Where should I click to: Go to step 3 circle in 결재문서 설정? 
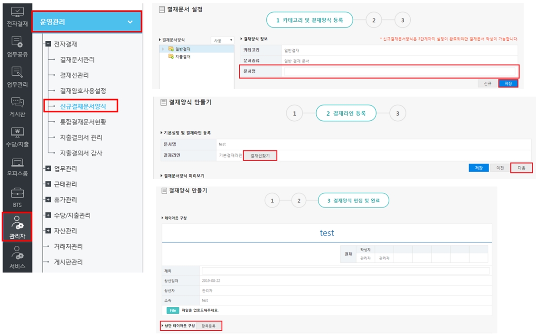click(x=403, y=20)
